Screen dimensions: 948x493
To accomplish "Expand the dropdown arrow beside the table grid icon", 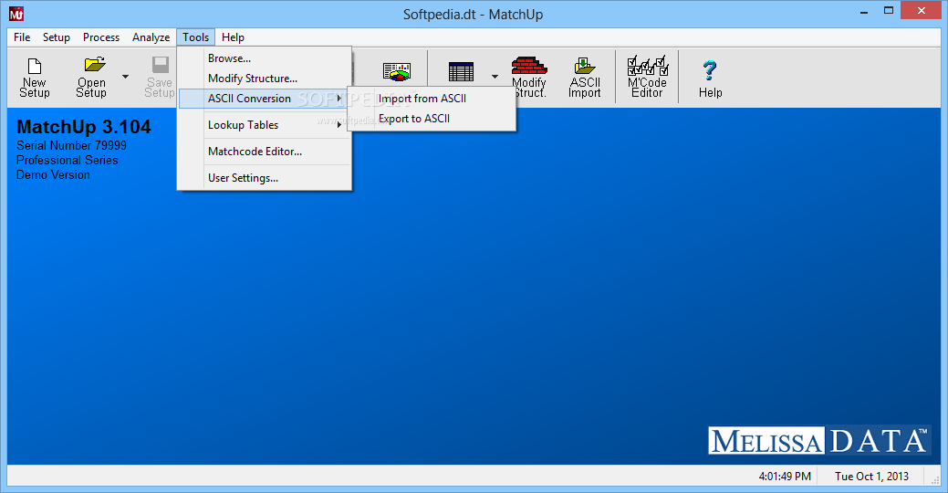I will [x=495, y=77].
